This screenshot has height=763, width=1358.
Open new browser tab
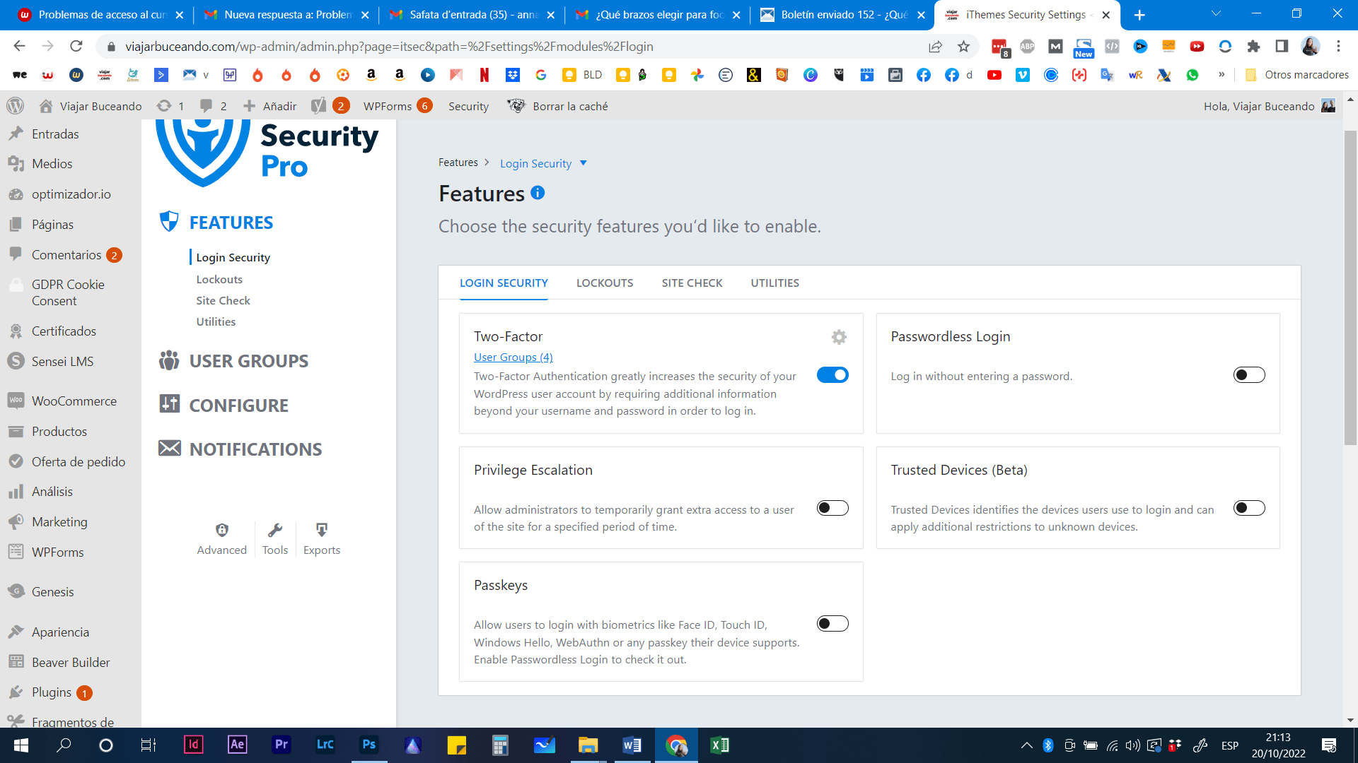[1139, 15]
